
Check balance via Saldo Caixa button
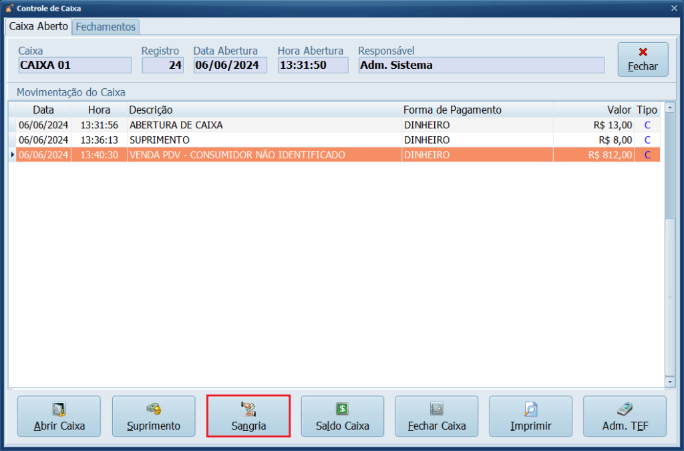point(342,416)
